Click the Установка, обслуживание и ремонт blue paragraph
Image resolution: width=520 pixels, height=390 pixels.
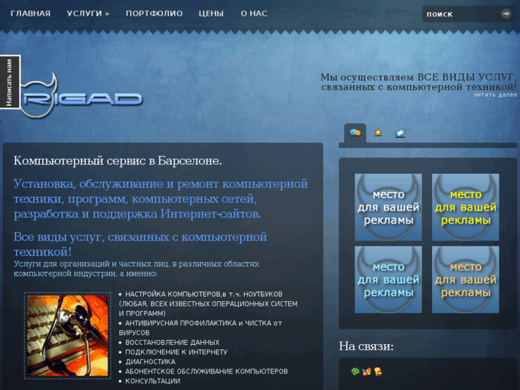point(161,199)
